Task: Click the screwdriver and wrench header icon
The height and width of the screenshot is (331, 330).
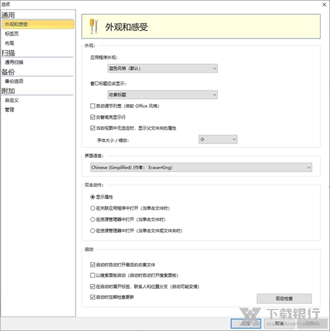Action: point(94,26)
